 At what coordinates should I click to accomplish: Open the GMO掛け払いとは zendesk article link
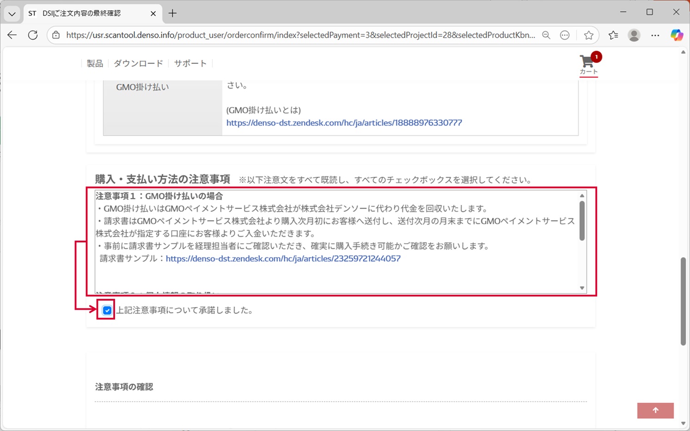click(344, 123)
